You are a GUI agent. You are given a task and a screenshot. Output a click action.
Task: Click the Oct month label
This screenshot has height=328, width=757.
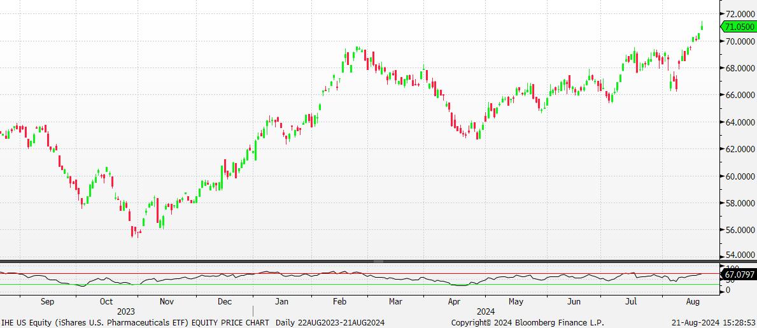(106, 301)
